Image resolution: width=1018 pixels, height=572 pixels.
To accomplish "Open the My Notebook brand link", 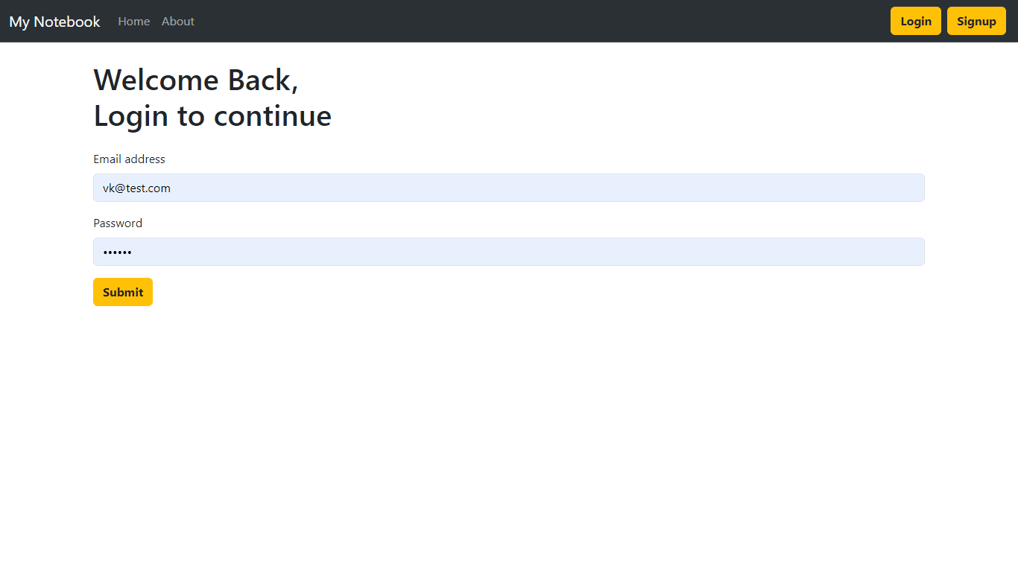I will (54, 22).
